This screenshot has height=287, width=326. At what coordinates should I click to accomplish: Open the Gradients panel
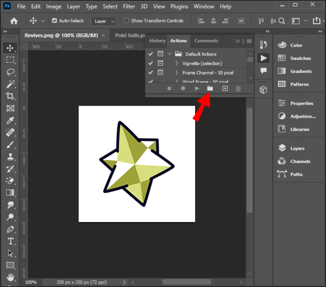(x=301, y=71)
